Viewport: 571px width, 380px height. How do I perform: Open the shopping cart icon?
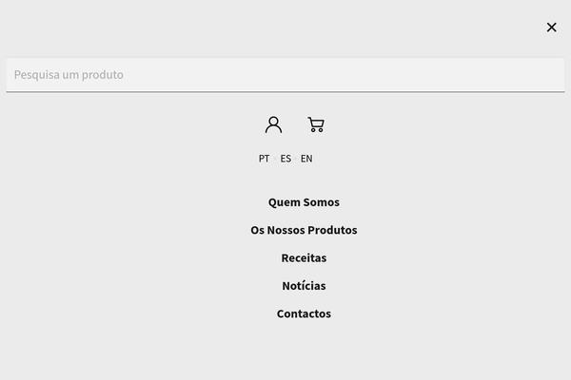316,124
